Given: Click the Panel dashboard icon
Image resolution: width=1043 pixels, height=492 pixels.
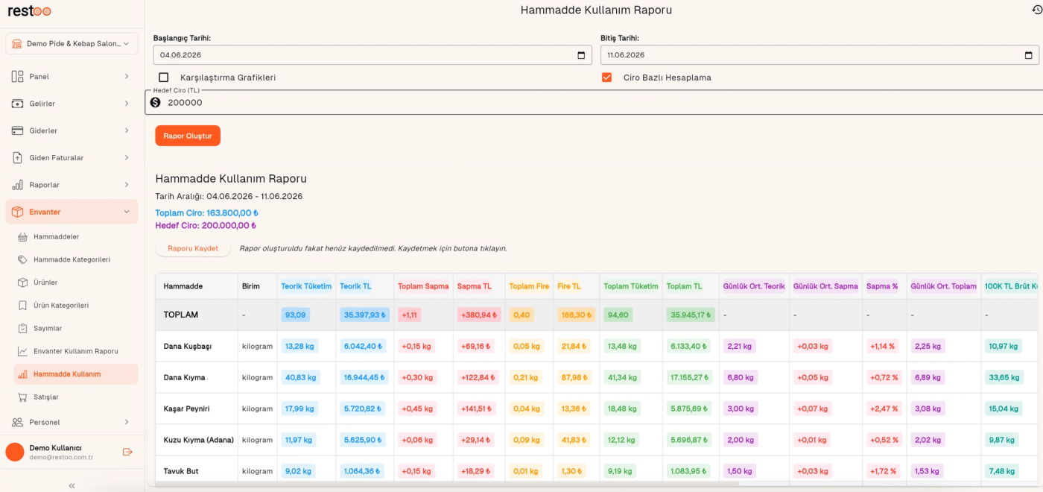Looking at the screenshot, I should [17, 76].
